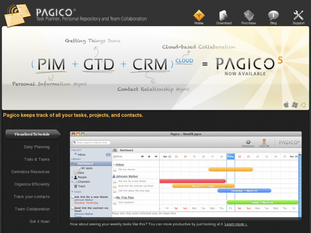
Task: Click the dashboard vertical scrollbar
Action: click(300, 186)
